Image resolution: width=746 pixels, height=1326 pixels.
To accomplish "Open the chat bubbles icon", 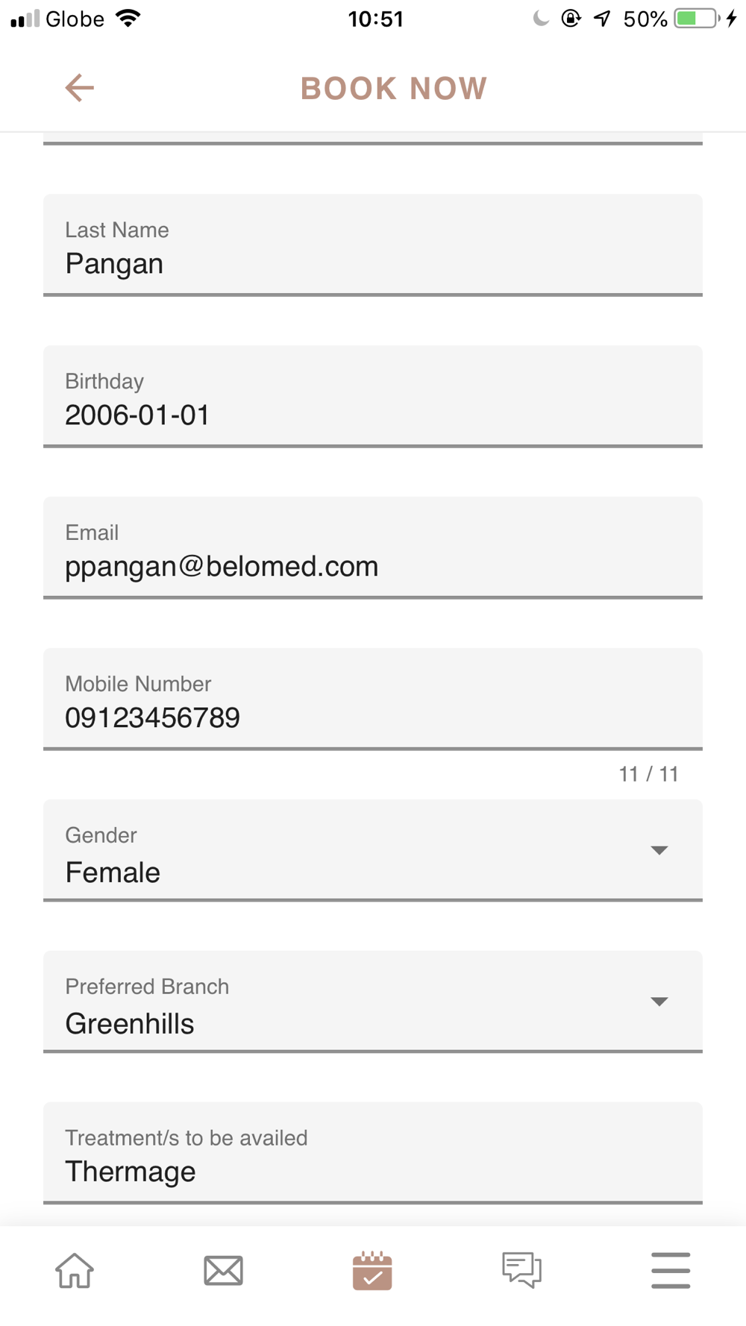I will point(521,1270).
